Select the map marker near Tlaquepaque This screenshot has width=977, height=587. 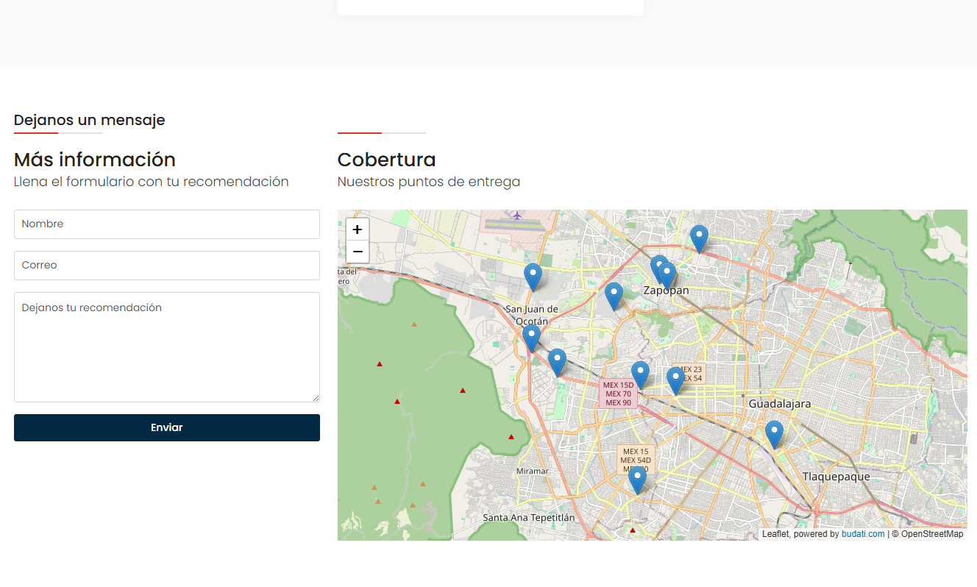(773, 435)
